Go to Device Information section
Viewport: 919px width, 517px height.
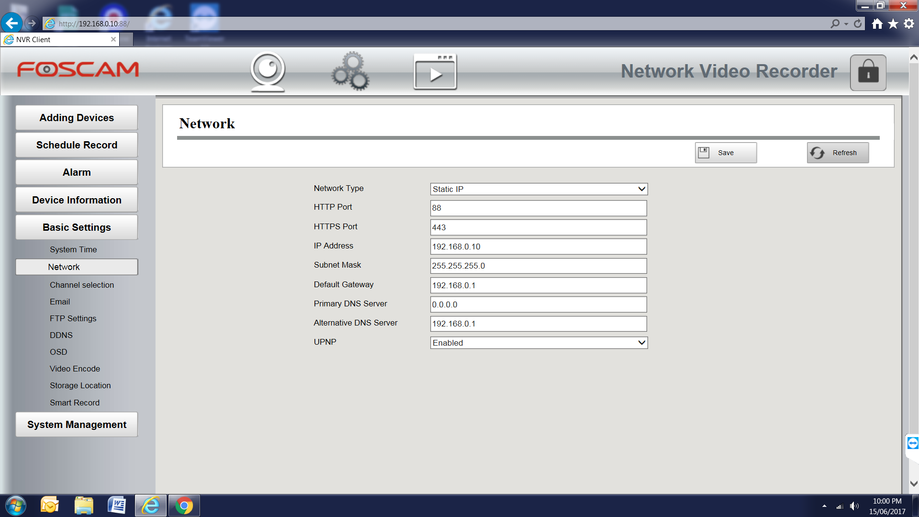coord(77,200)
